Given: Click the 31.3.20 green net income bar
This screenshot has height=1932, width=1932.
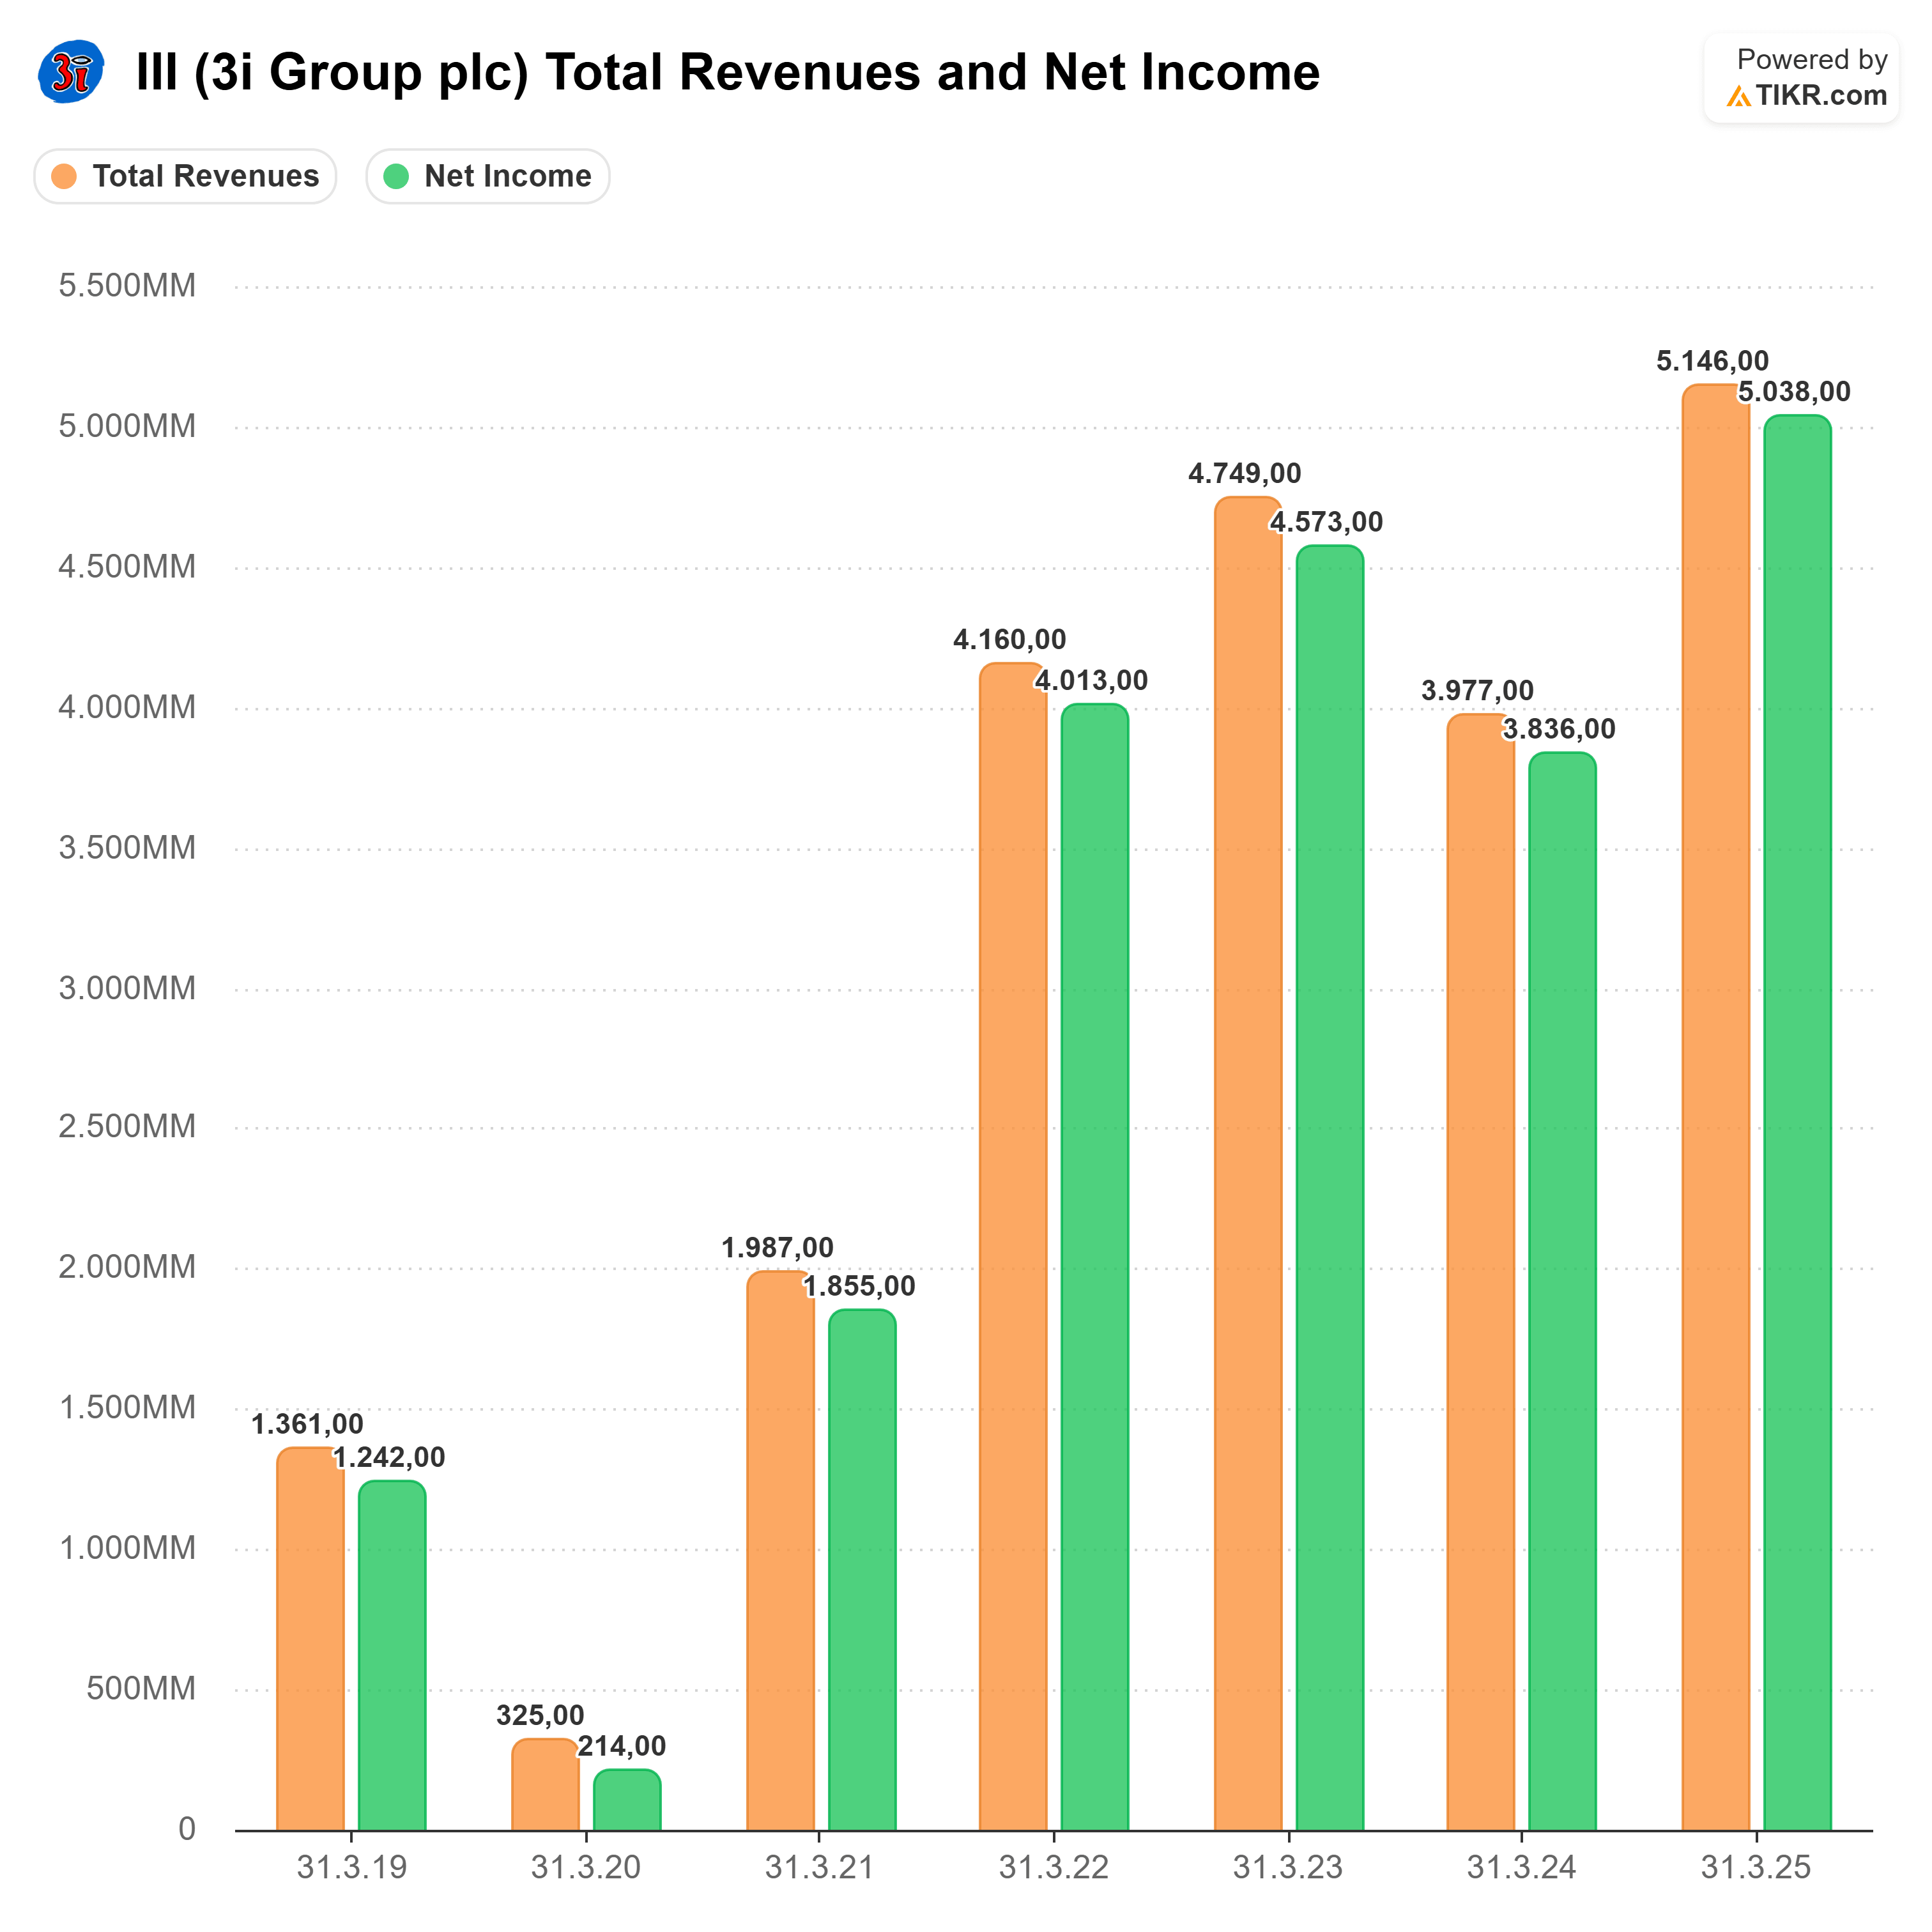Looking at the screenshot, I should 627,1800.
